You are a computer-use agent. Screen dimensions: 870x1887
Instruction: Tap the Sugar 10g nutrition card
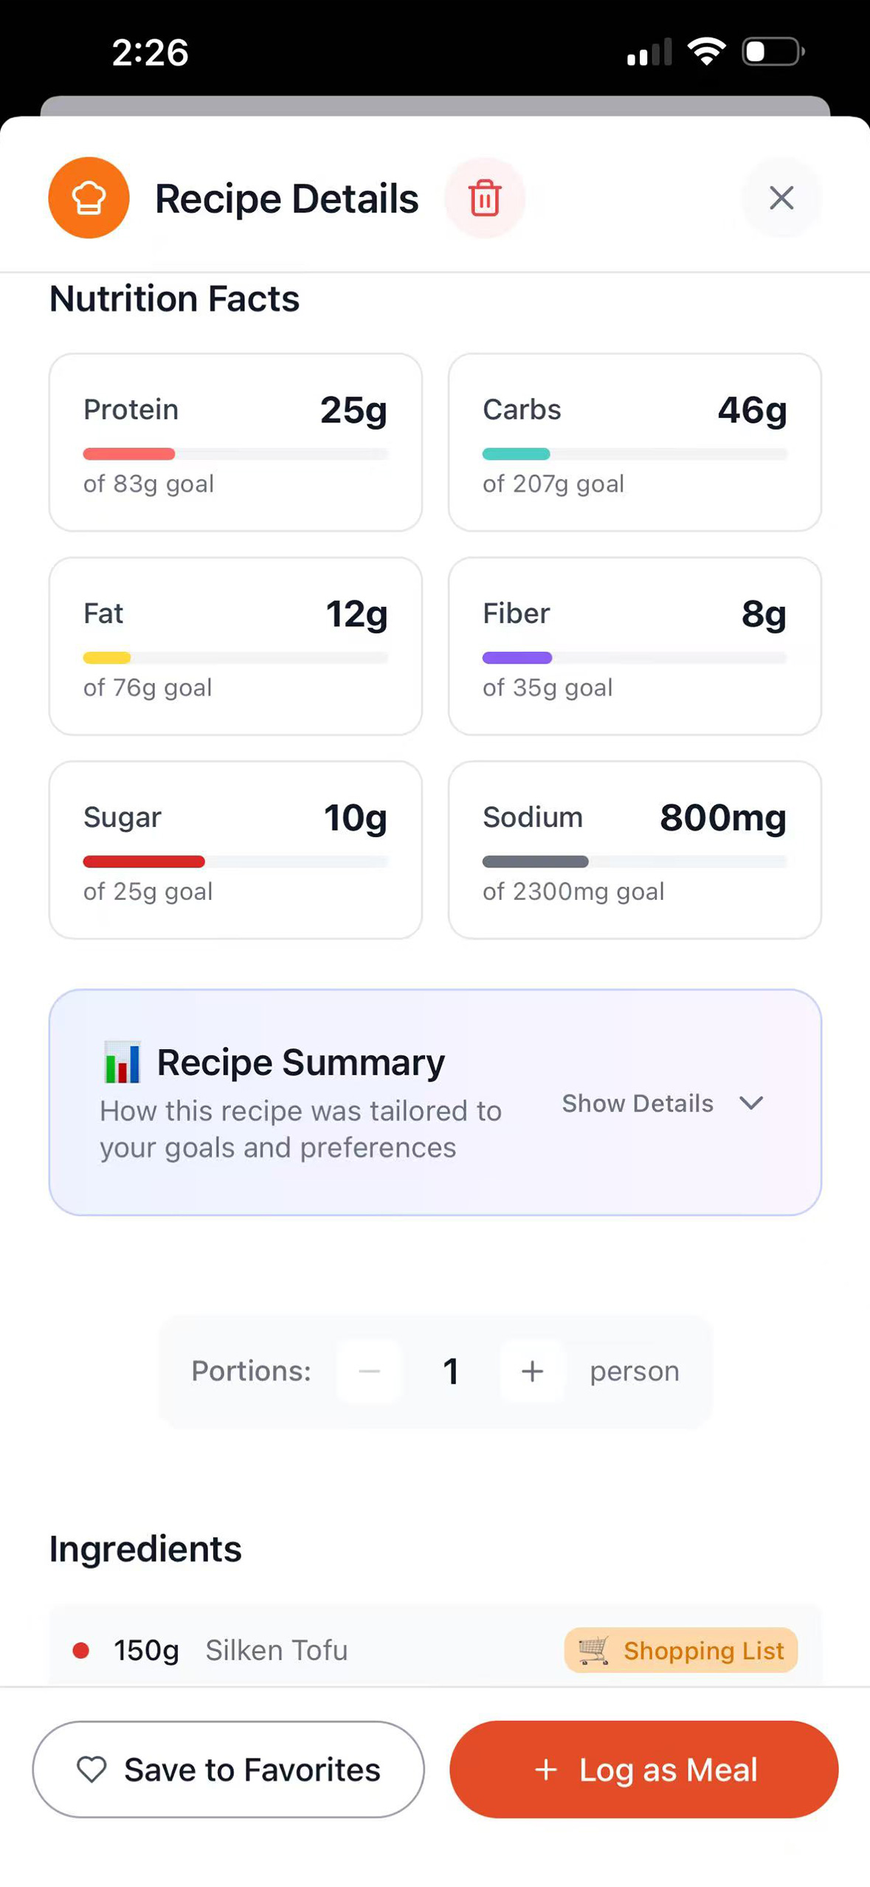coord(235,850)
